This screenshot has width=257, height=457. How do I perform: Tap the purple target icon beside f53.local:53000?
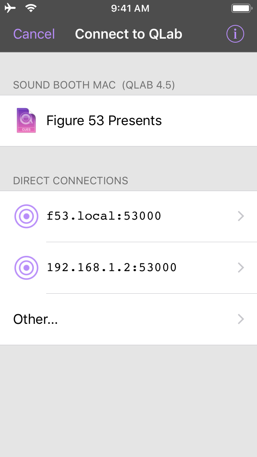coord(26,216)
